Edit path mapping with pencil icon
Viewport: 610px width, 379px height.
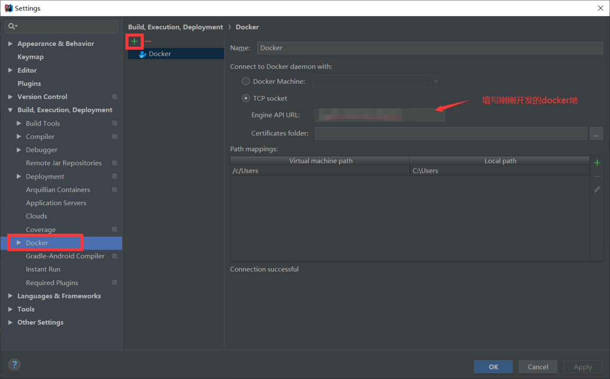(x=597, y=189)
